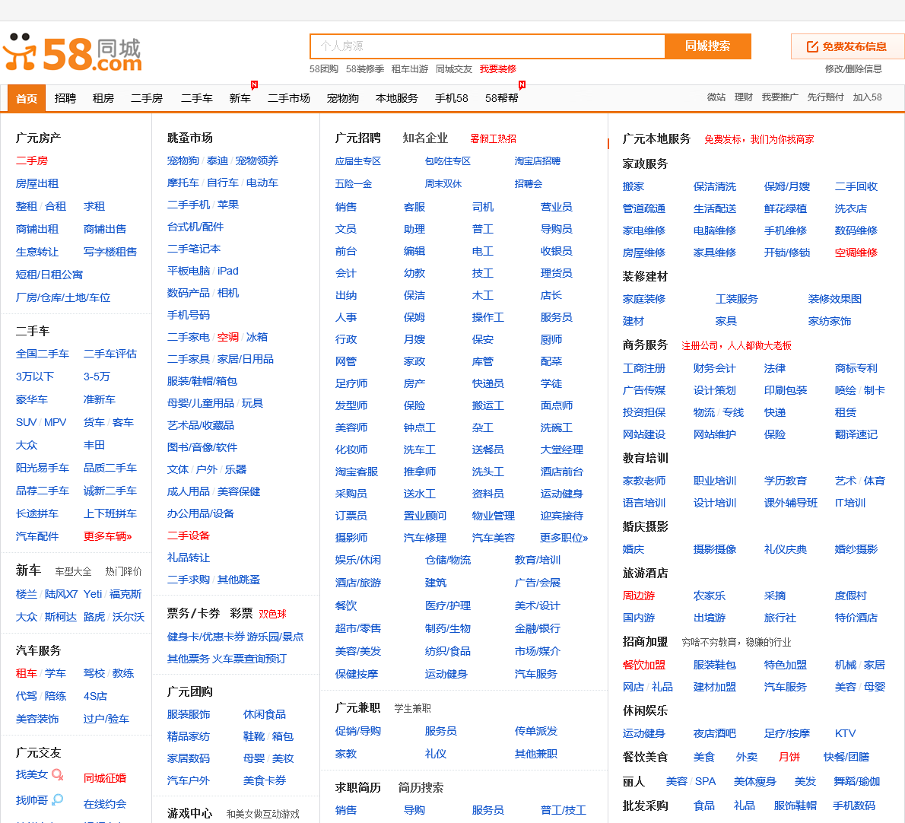Open the 新车 navigation tab
This screenshot has width=905, height=823.
(240, 99)
